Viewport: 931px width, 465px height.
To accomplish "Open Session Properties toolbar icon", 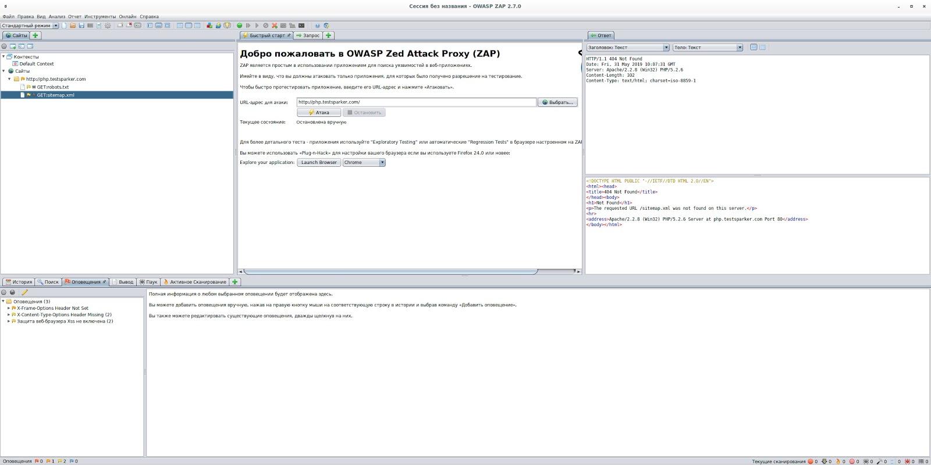I will coord(99,26).
